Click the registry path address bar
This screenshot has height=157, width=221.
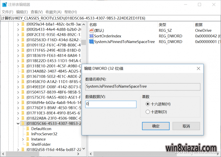pos(110,18)
